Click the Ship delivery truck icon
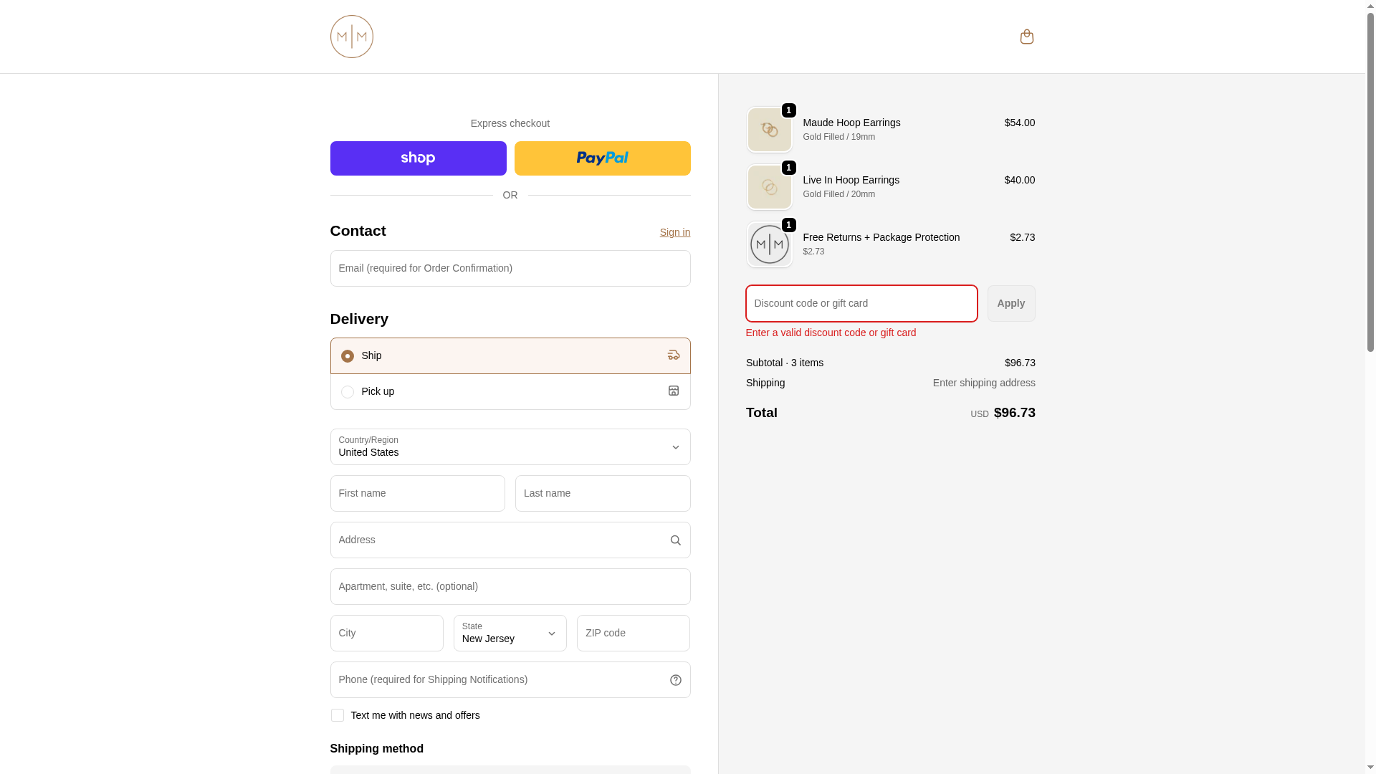The width and height of the screenshot is (1376, 774). point(673,355)
